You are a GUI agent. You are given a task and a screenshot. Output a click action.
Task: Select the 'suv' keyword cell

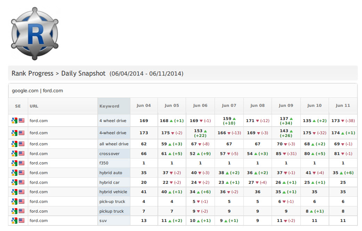click(114, 221)
